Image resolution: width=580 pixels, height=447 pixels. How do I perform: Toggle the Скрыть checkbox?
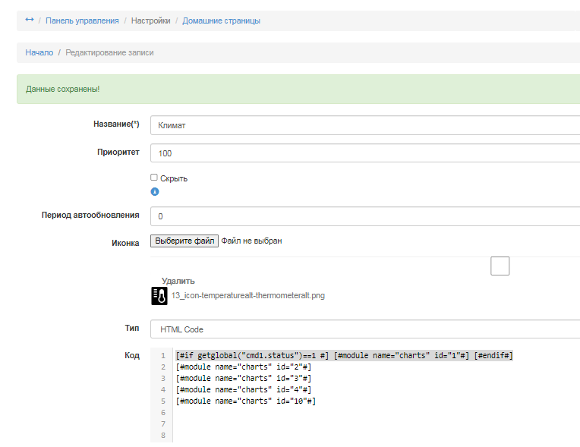154,178
